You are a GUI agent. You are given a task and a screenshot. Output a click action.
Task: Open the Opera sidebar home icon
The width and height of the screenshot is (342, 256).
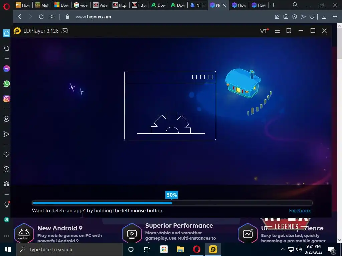[7, 33]
